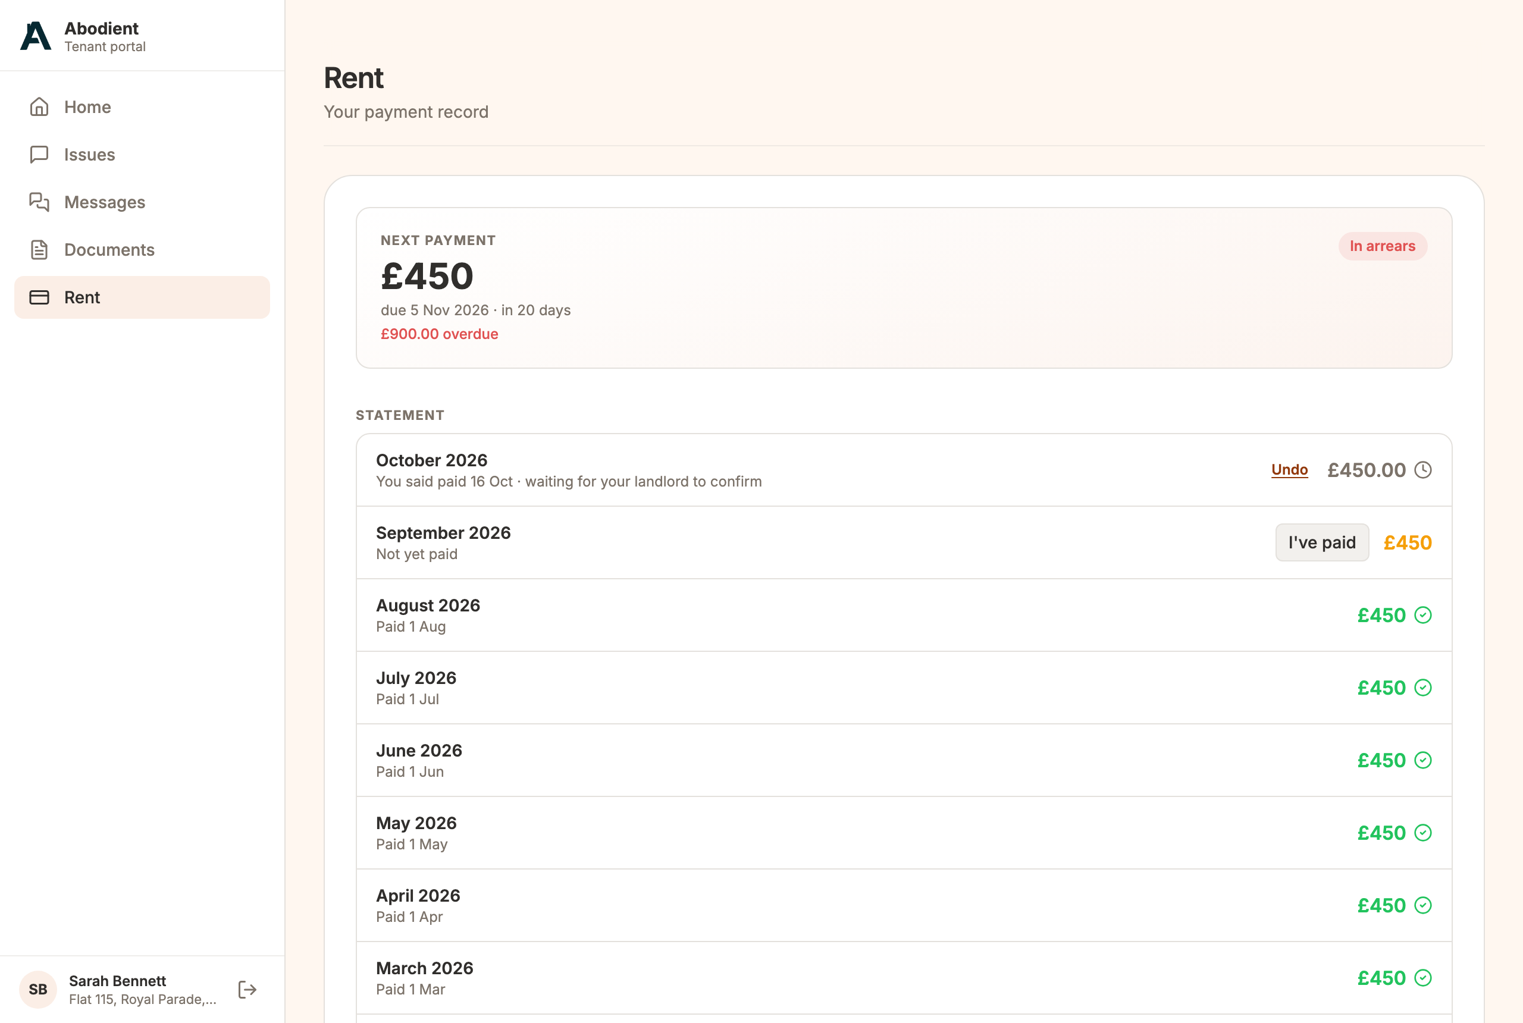Click the sign-out icon beside Sarah Bennett
Image resolution: width=1523 pixels, height=1023 pixels.
pos(247,989)
